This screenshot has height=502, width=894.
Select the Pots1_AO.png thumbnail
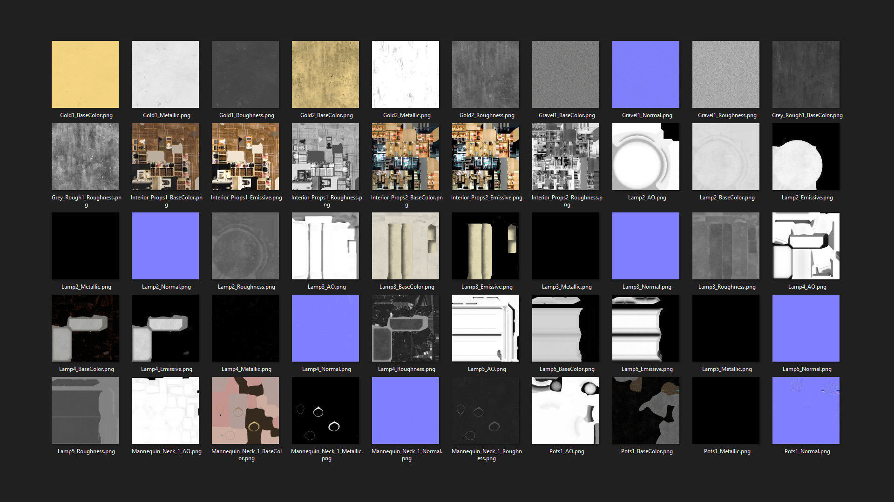pos(566,410)
